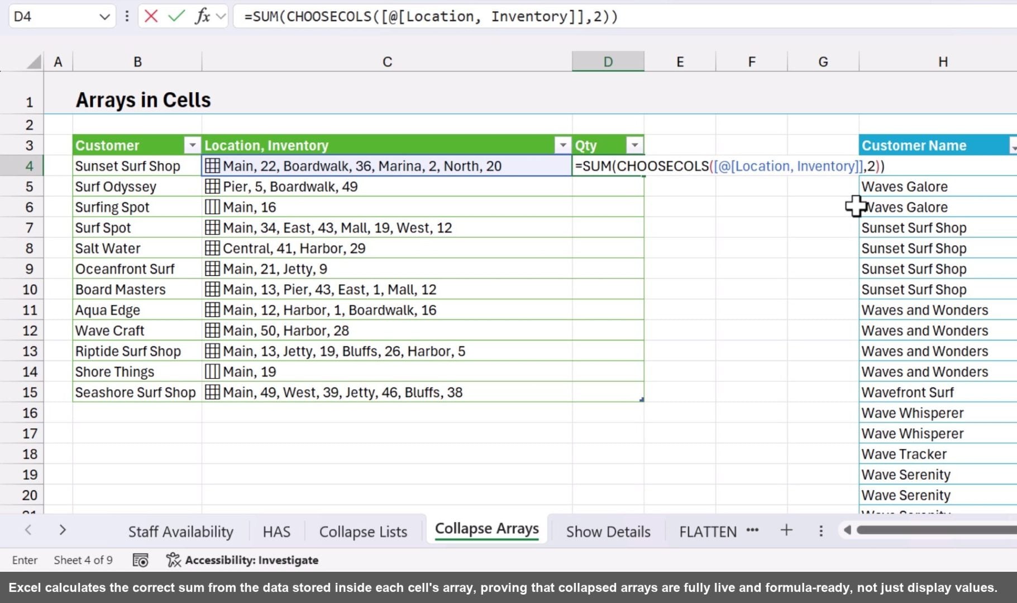The image size is (1017, 603).
Task: Click the Sheet 4 of 9 status indicator
Action: click(x=83, y=560)
